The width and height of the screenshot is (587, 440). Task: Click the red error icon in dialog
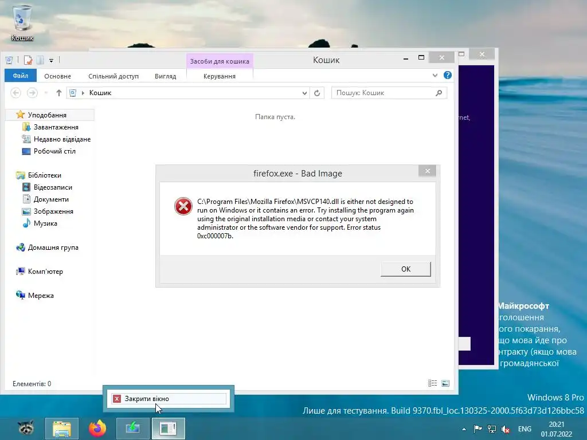click(x=183, y=206)
